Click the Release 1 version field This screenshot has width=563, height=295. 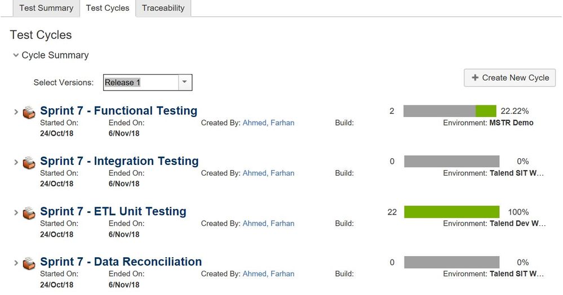click(x=141, y=82)
